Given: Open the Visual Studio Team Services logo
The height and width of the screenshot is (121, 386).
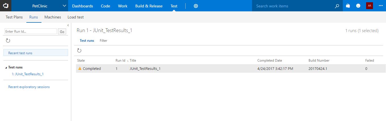Looking at the screenshot, I should [6, 6].
